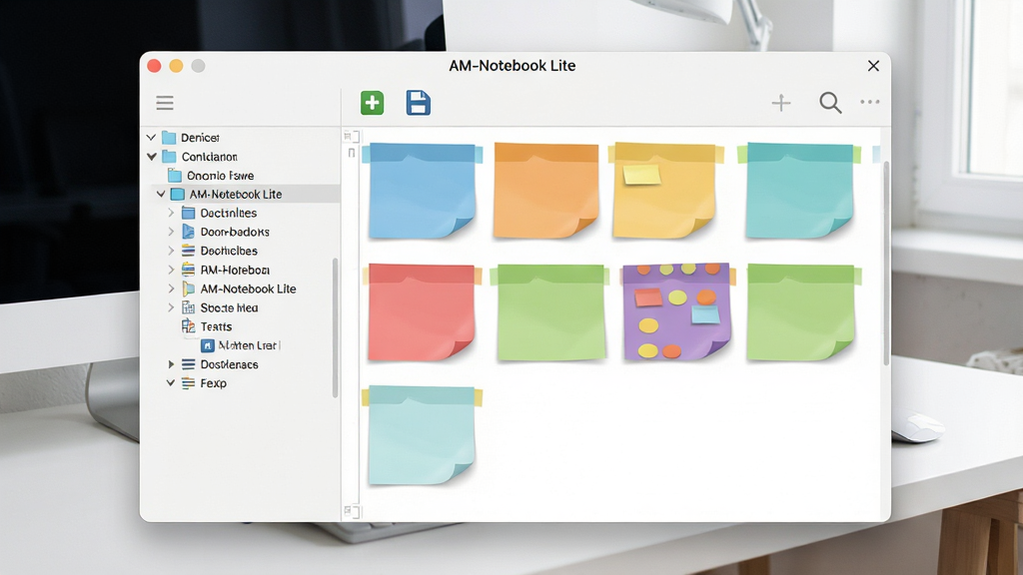Open the orange sticky note
The height and width of the screenshot is (575, 1023).
pyautogui.click(x=546, y=191)
